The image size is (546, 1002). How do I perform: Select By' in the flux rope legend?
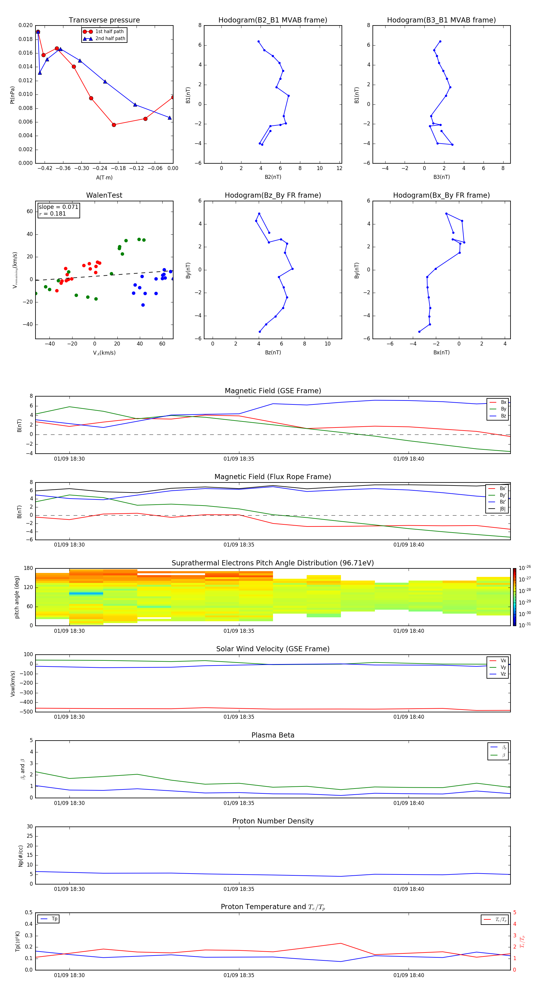click(498, 495)
